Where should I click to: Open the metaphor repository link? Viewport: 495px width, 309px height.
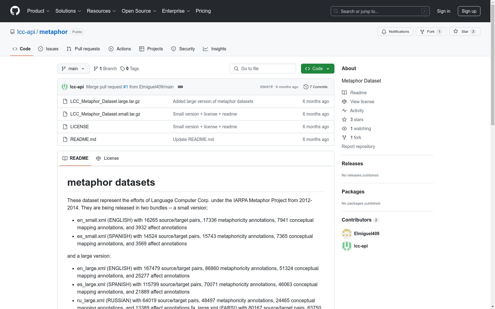coord(54,32)
